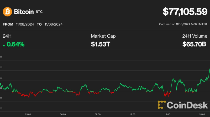This screenshot has height=117, width=210.
Task: Click the BTC ticker symbol label
Action: pyautogui.click(x=39, y=12)
